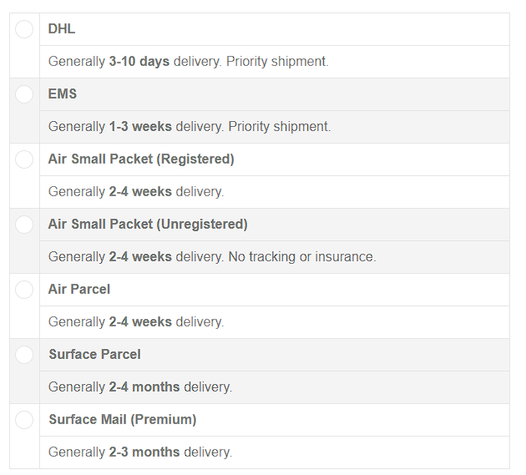Click the EMS option label

pos(63,94)
